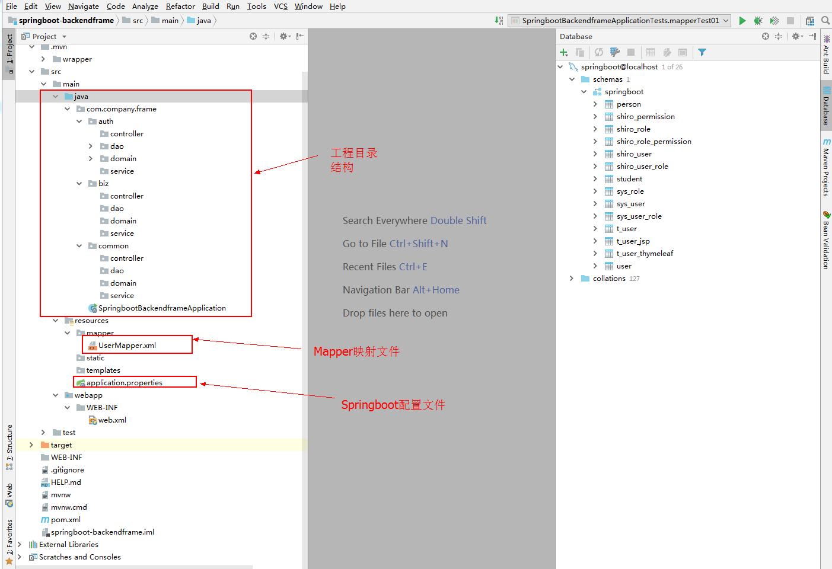
Task: Synchronize the database connection
Action: point(598,52)
